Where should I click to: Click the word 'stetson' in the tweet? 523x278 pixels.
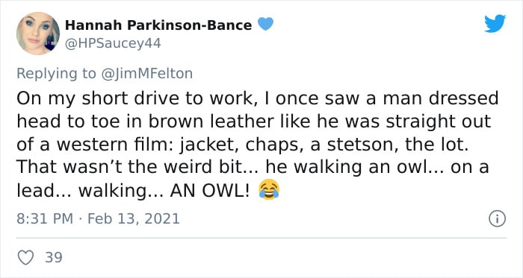(362, 145)
